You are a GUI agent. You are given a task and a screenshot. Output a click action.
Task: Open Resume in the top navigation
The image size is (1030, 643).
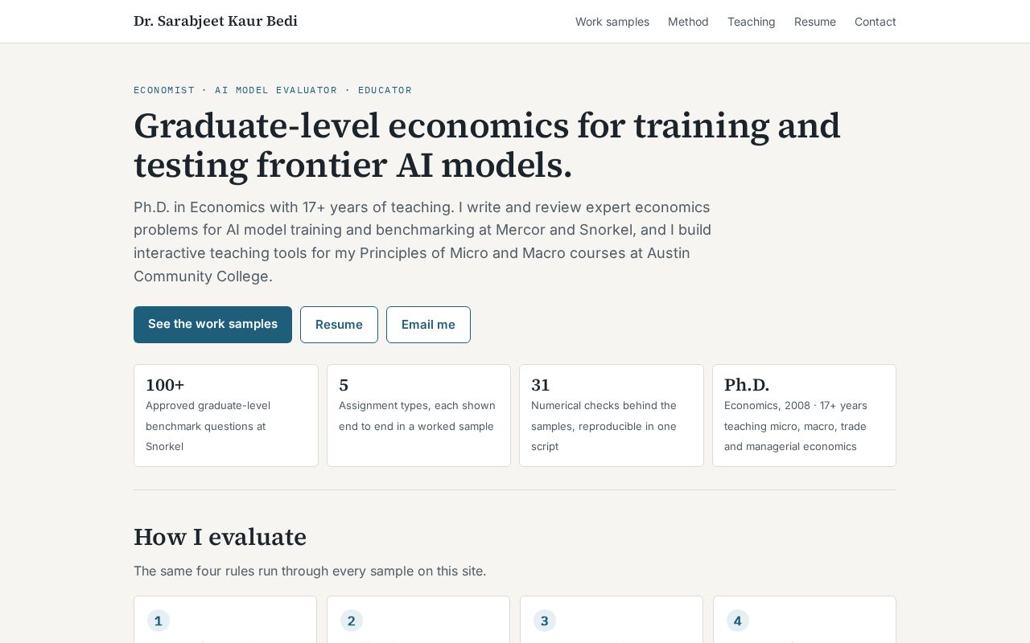coord(815,22)
